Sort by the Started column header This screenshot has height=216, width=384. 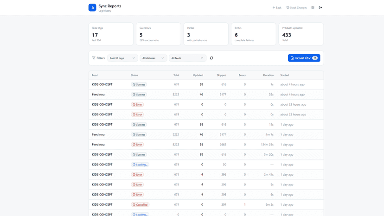point(284,75)
